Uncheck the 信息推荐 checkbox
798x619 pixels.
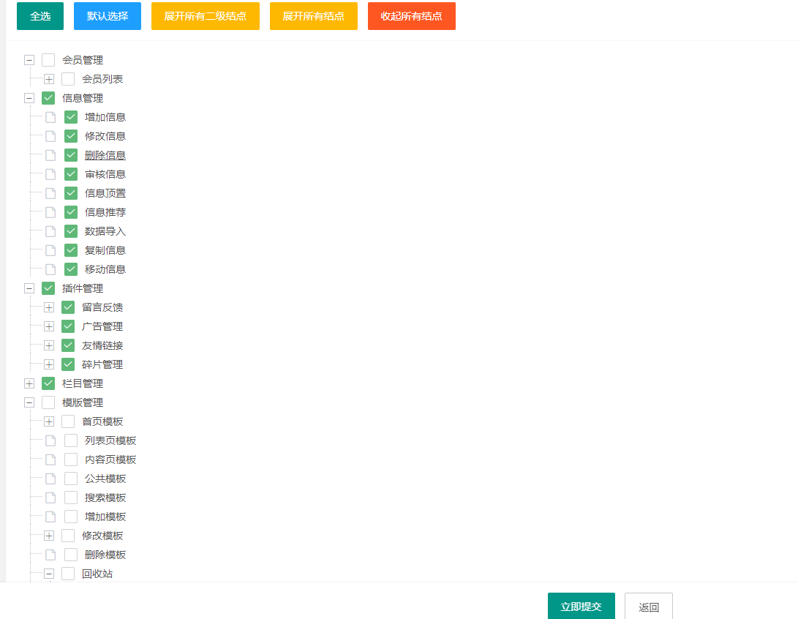pyautogui.click(x=71, y=212)
